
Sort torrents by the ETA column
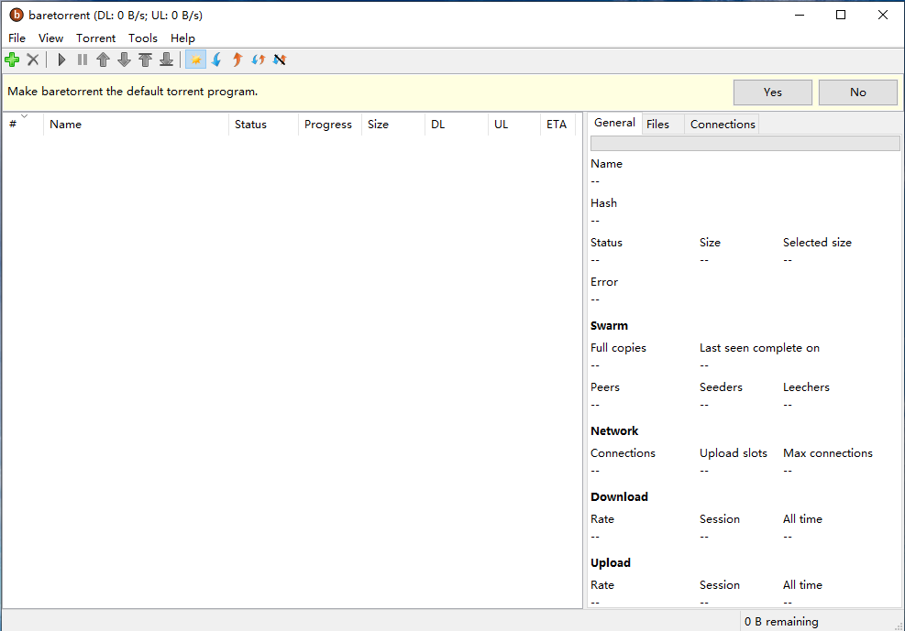[x=557, y=124]
